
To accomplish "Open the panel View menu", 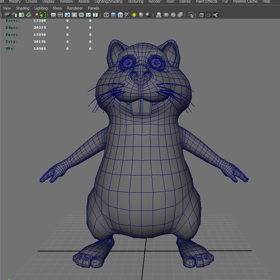I will (7, 8).
